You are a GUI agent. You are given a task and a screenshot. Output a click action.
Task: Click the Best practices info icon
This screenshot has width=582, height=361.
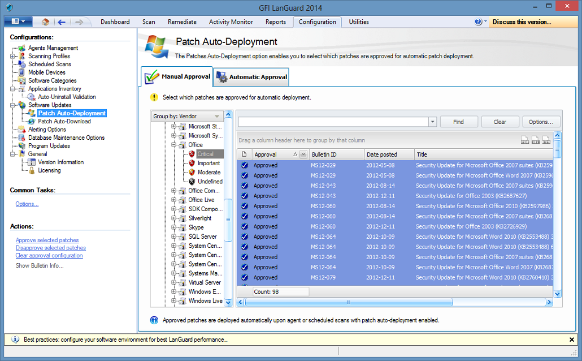pos(15,339)
